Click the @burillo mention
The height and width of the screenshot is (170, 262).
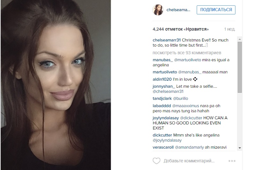coord(180,99)
